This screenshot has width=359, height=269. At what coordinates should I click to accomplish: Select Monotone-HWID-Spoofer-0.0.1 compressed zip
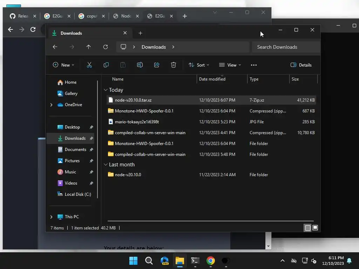pyautogui.click(x=211, y=111)
